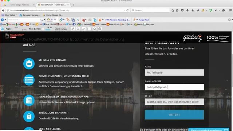Click the browser Search box
This screenshot has width=233, height=131.
pos(150,11)
